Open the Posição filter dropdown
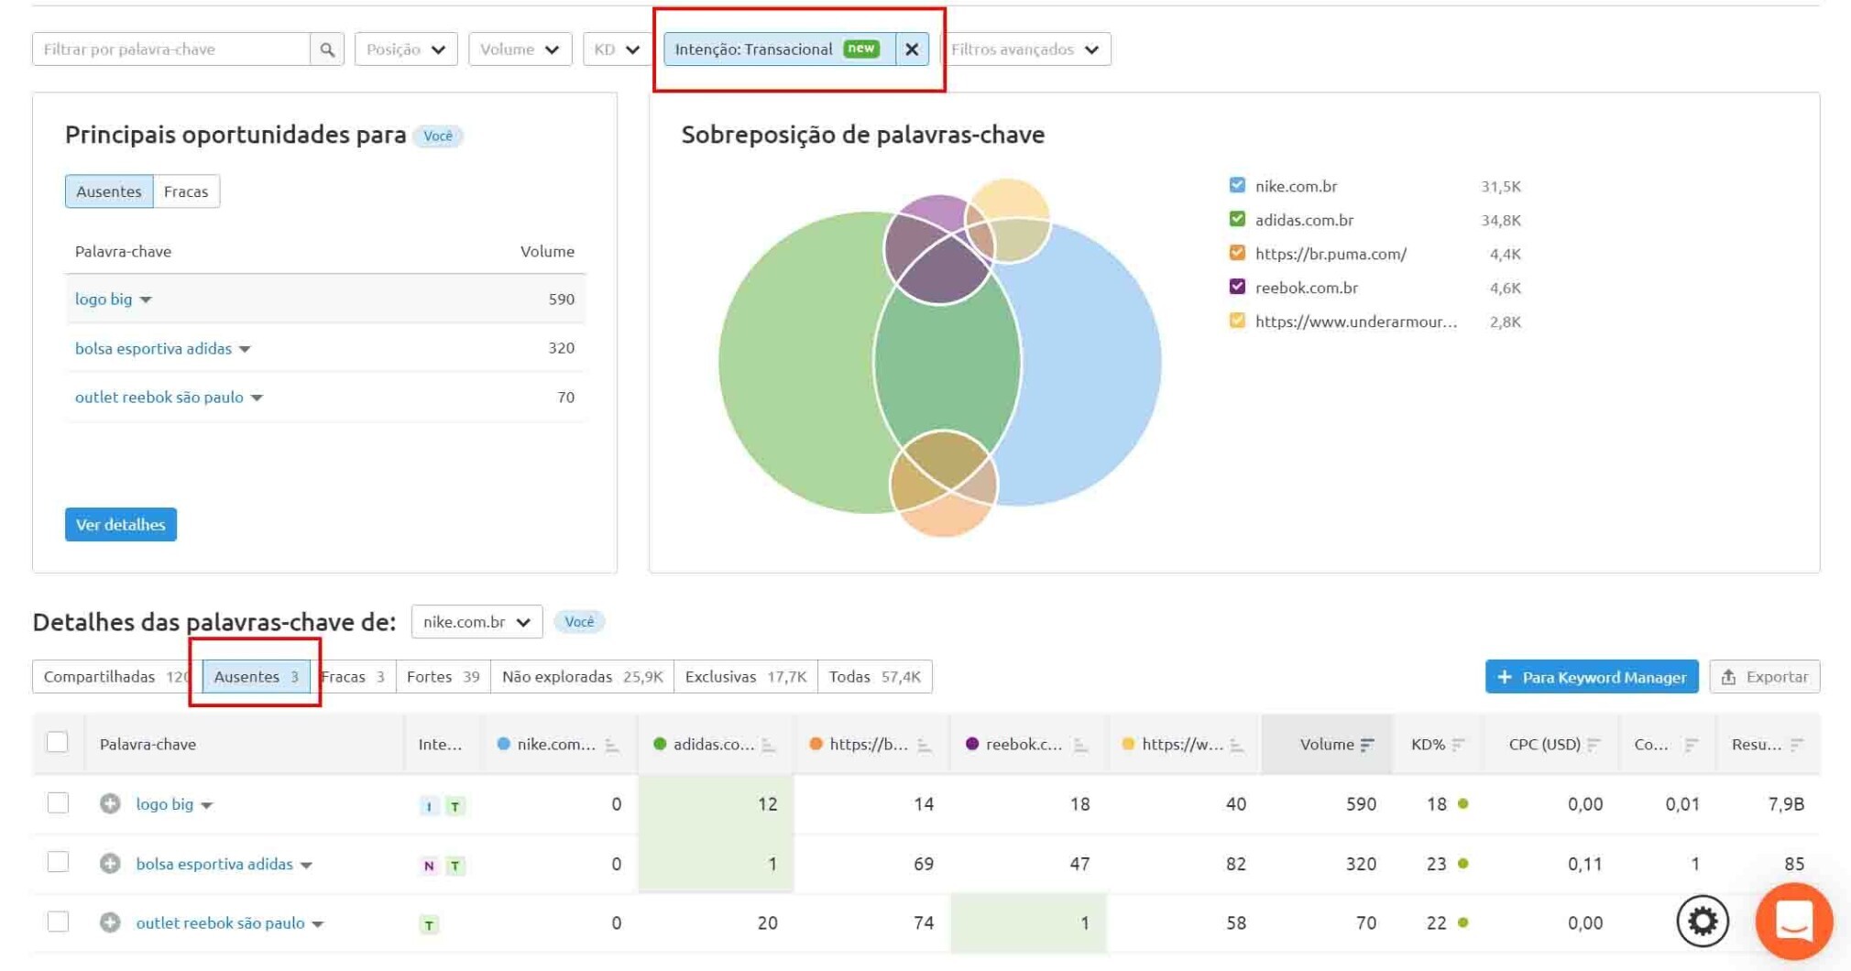 (x=406, y=49)
